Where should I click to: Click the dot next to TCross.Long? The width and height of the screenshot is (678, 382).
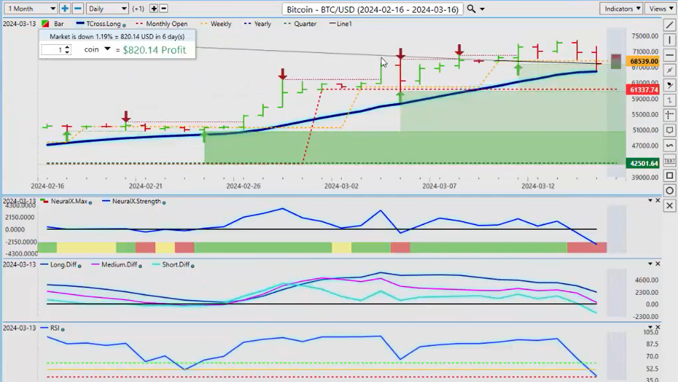124,25
